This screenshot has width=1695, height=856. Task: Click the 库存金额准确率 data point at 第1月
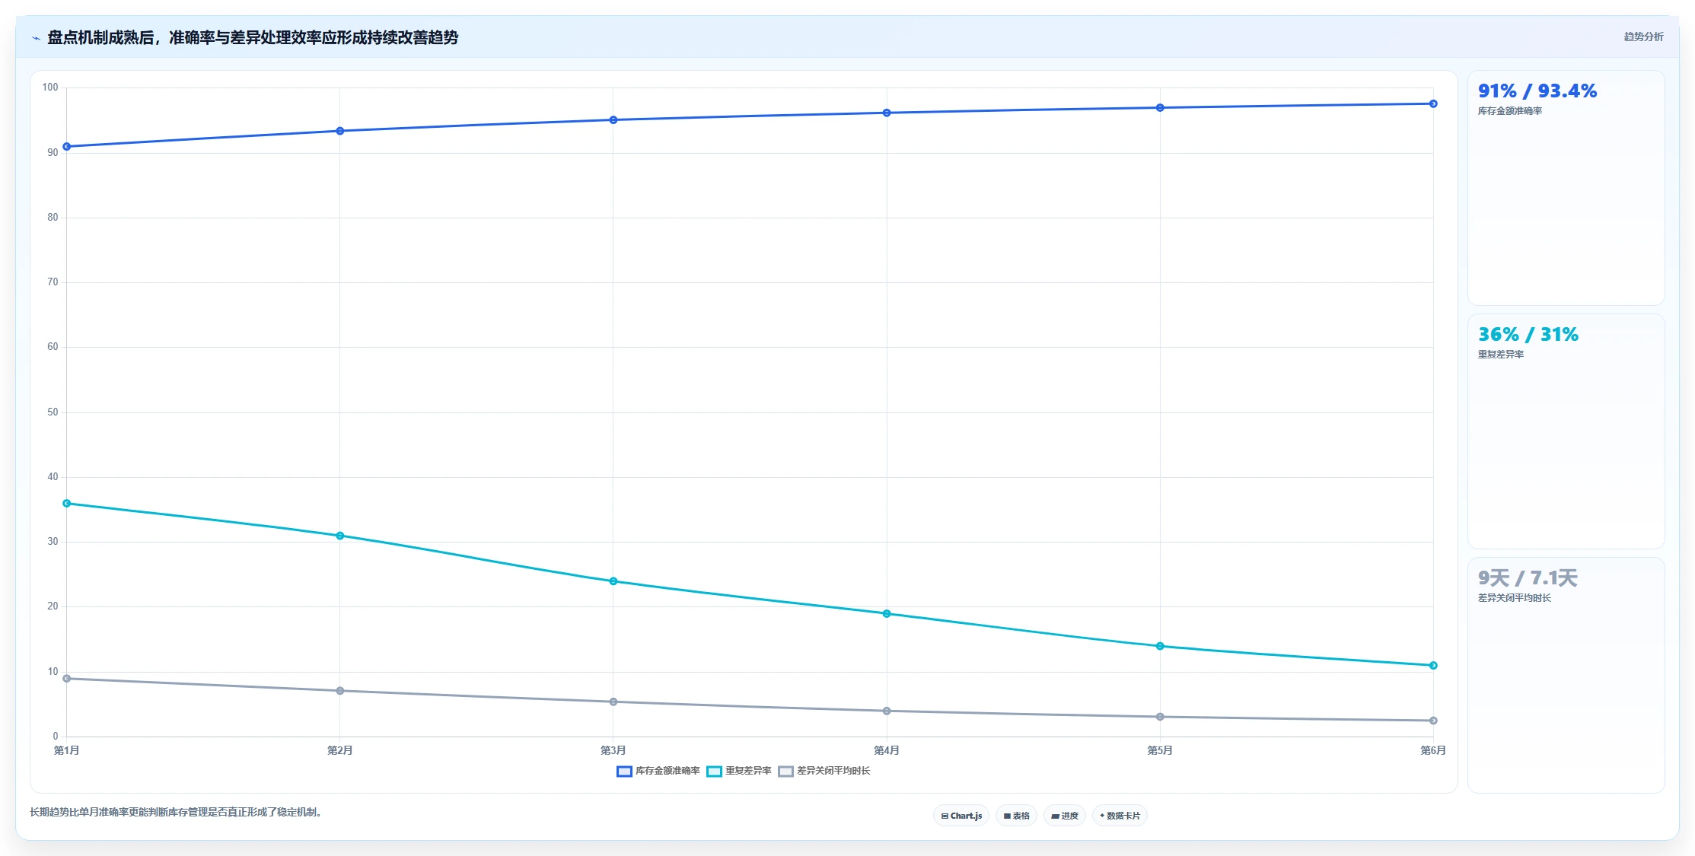point(67,147)
